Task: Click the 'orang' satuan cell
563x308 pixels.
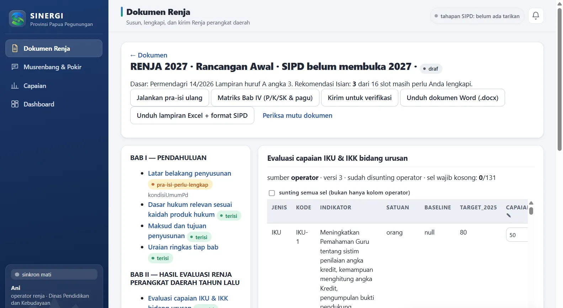Action: pos(394,232)
